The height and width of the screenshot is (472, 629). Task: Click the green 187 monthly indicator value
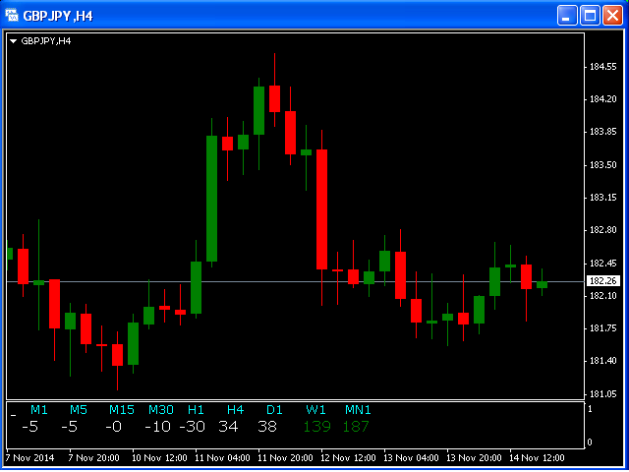(x=356, y=427)
